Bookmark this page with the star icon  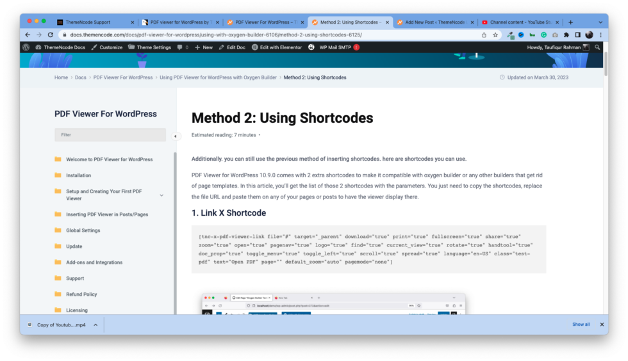click(495, 35)
